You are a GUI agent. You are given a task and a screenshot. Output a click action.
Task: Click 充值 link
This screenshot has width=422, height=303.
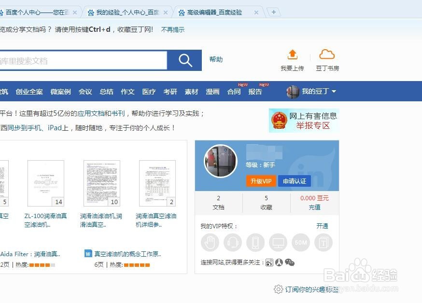tap(314, 207)
